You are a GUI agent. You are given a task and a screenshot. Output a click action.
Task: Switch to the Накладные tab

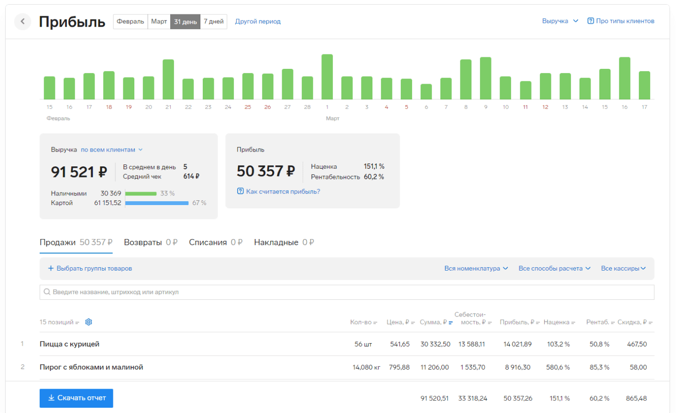284,242
